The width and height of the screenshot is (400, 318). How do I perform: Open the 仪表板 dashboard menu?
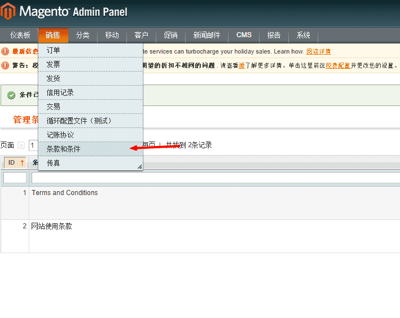coord(20,35)
